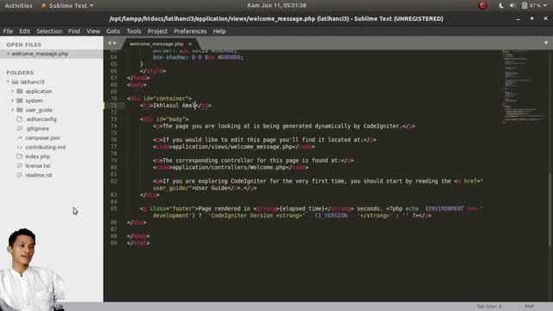Click the .editorconfig file icon
Image resolution: width=553 pixels, height=311 pixels.
20,119
